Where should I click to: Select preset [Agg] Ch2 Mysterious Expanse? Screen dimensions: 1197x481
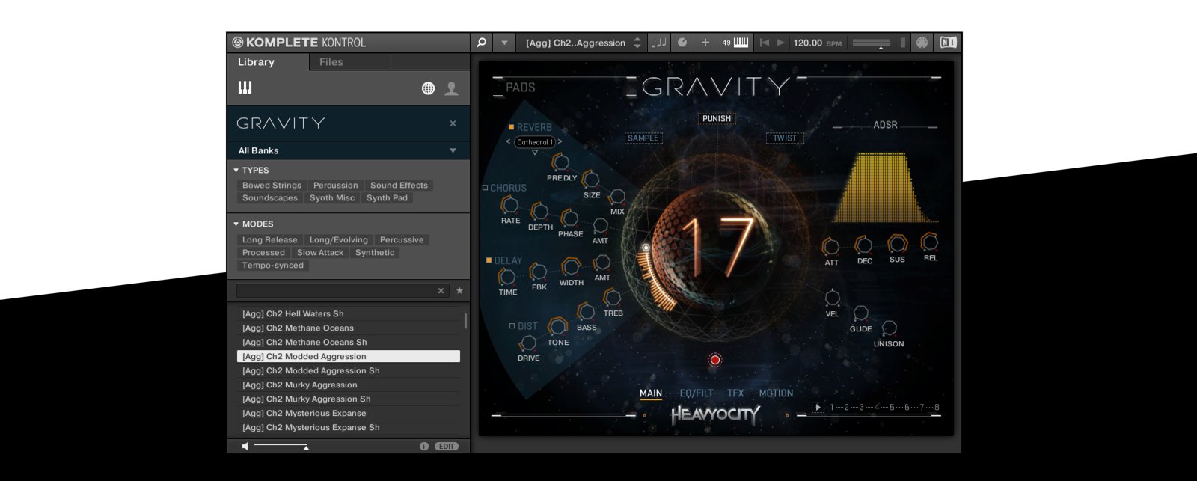[x=349, y=414]
